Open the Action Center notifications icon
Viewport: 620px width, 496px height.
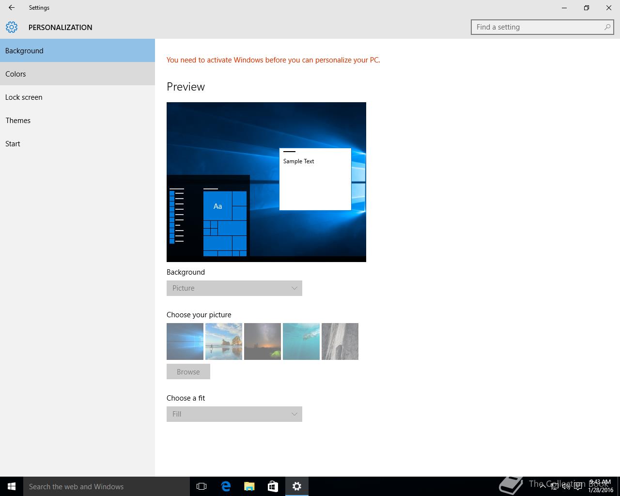coord(578,486)
